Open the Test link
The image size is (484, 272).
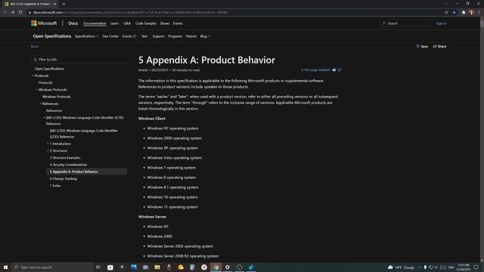click(144, 36)
